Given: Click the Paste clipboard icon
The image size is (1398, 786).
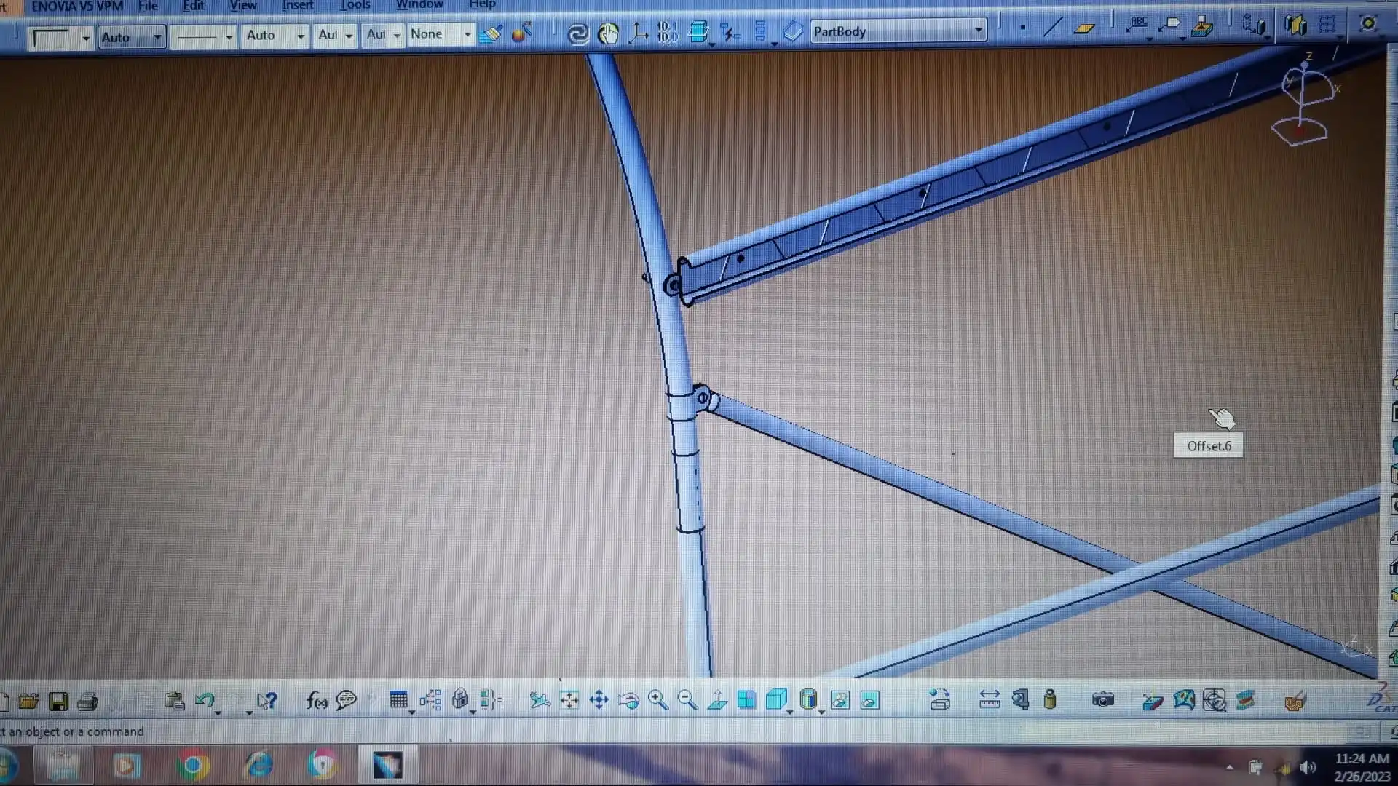Looking at the screenshot, I should pos(175,701).
